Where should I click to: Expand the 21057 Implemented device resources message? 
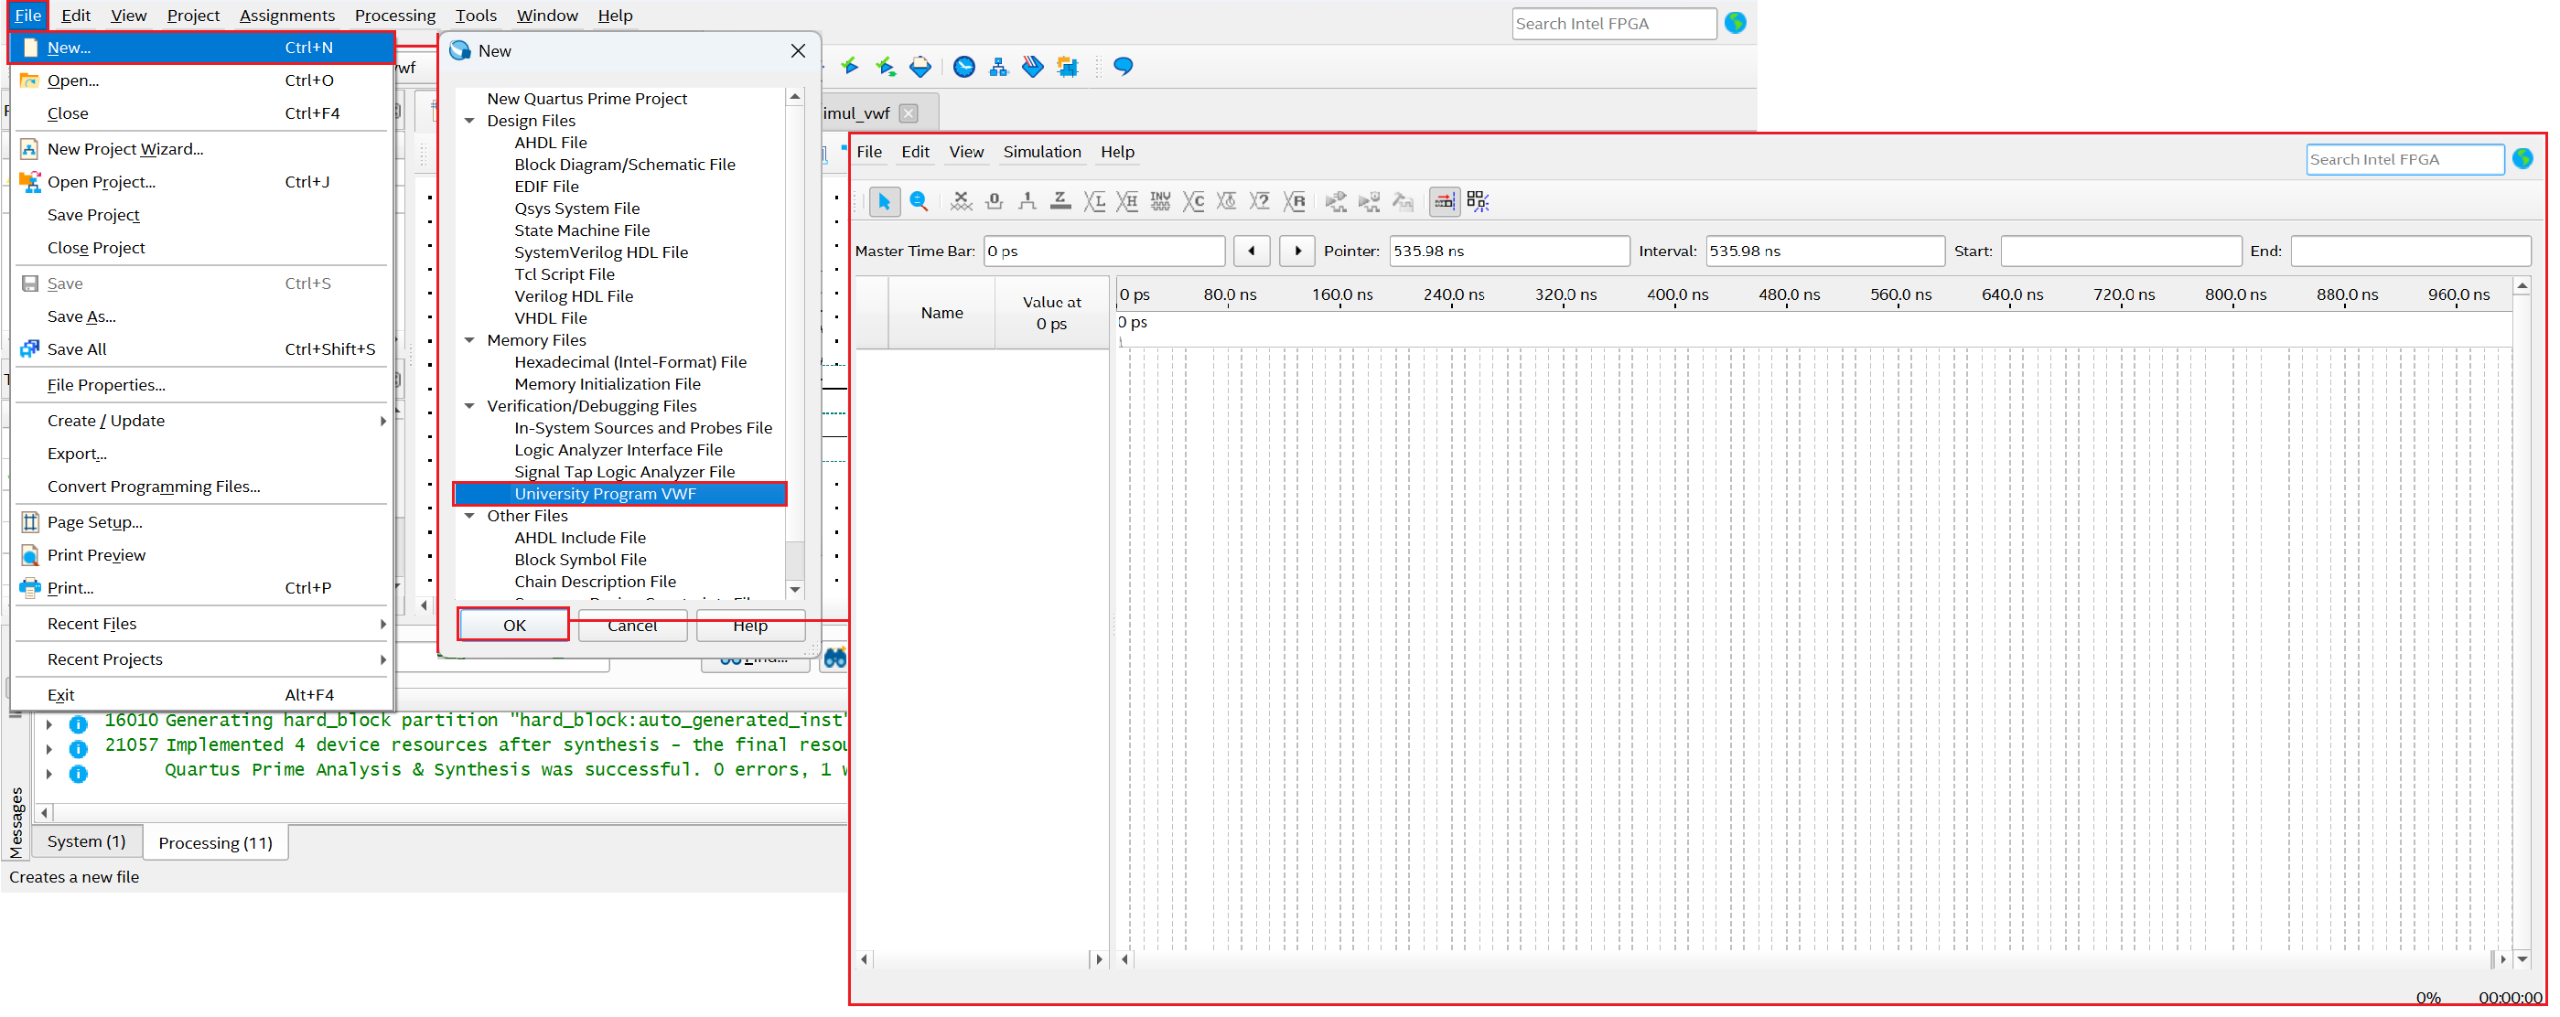[48, 749]
